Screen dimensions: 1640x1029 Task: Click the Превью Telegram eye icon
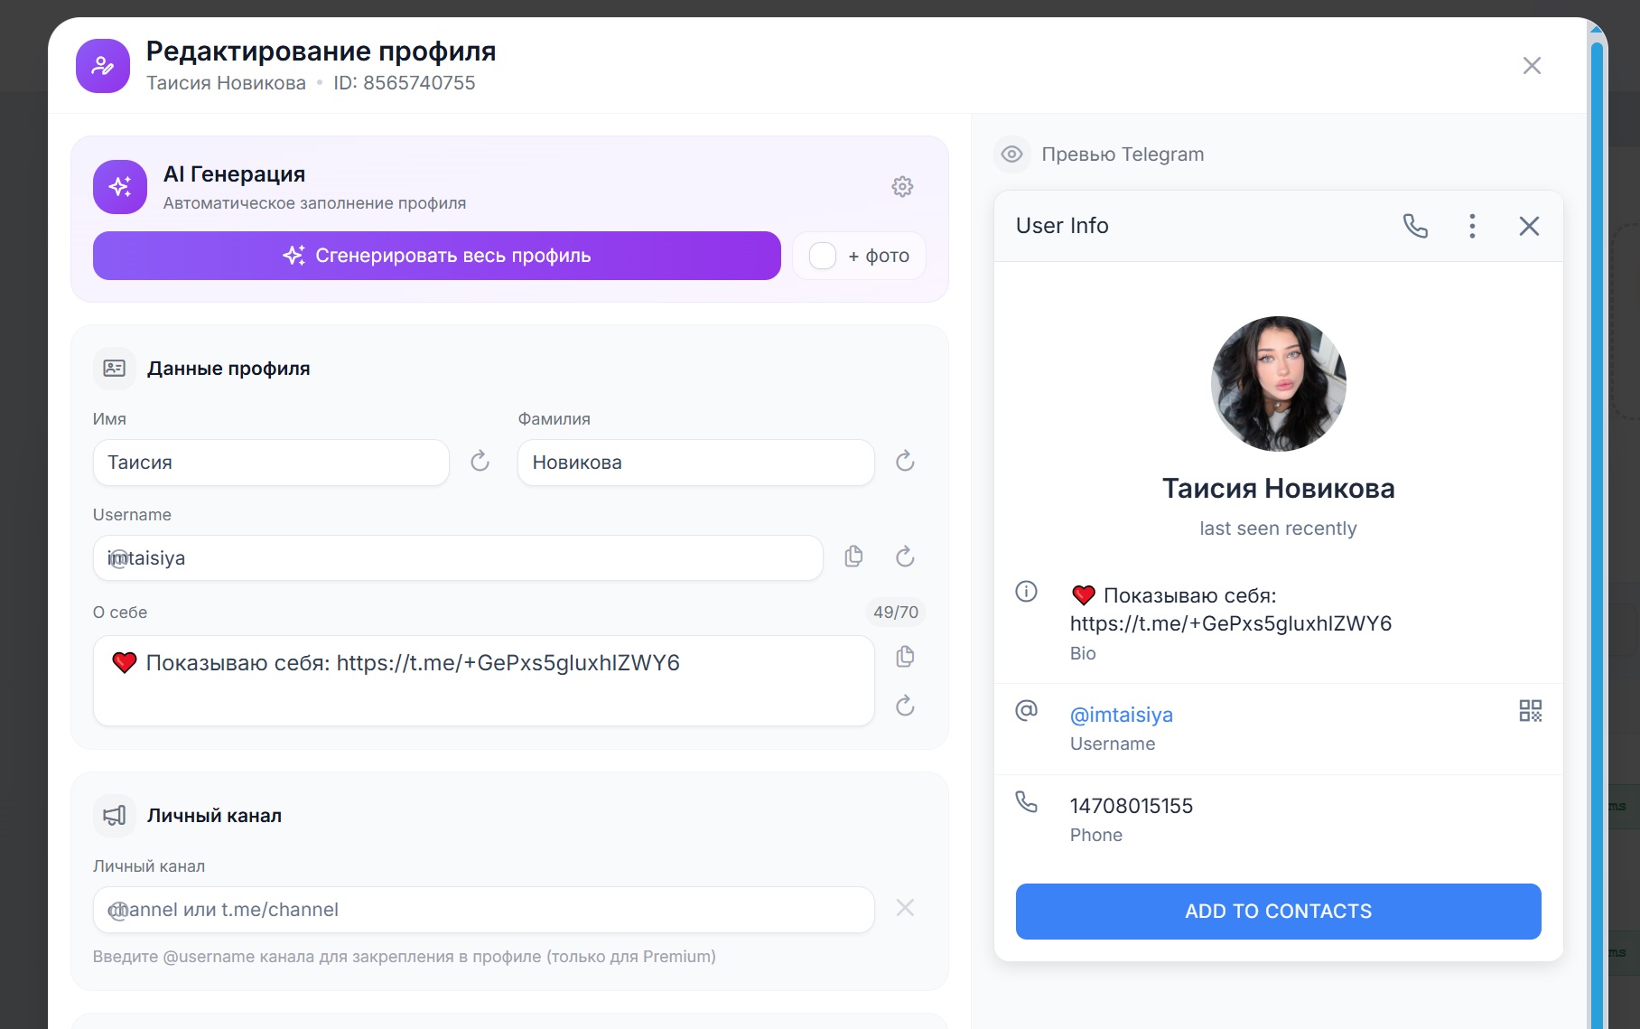(1012, 154)
